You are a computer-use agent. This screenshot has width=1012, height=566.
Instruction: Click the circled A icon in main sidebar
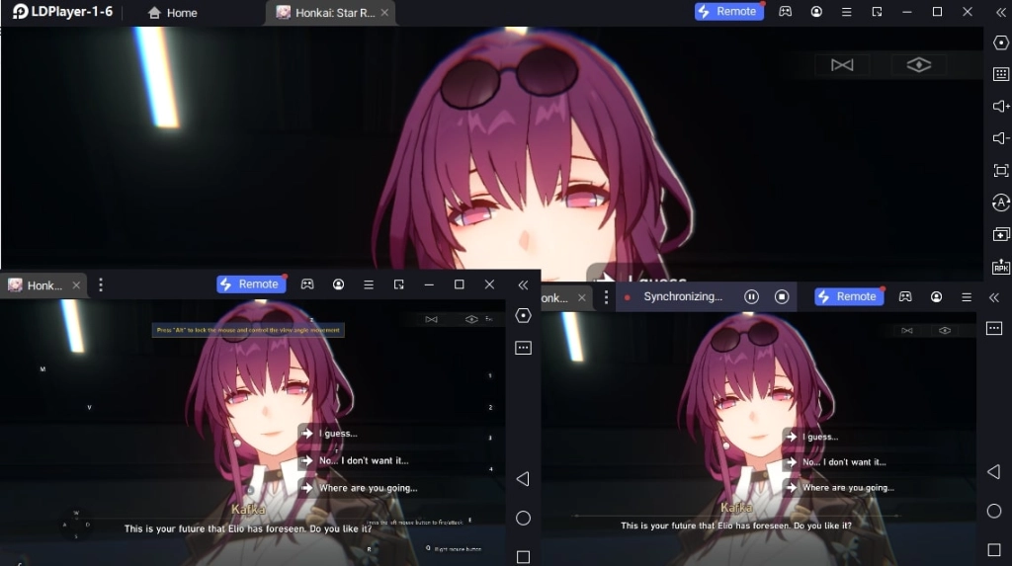click(x=1000, y=202)
